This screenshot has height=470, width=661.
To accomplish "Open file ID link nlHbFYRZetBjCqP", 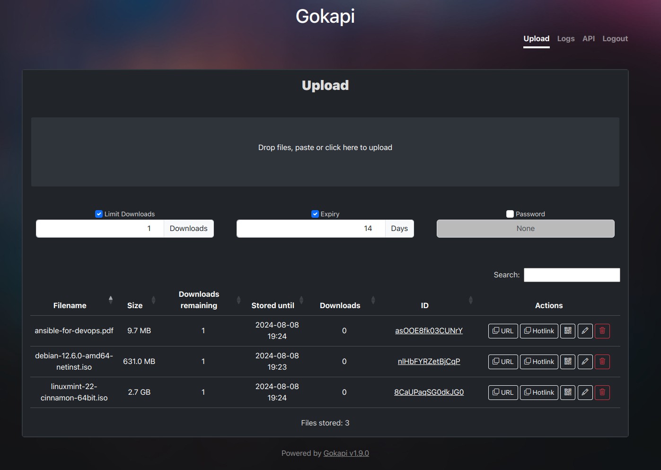I will 429,362.
